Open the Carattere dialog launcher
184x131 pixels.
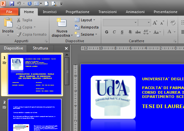[x=175, y=41]
